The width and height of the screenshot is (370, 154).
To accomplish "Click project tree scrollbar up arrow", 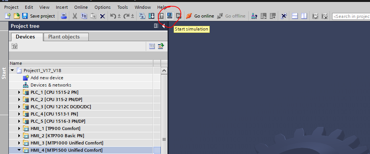I will [164, 71].
